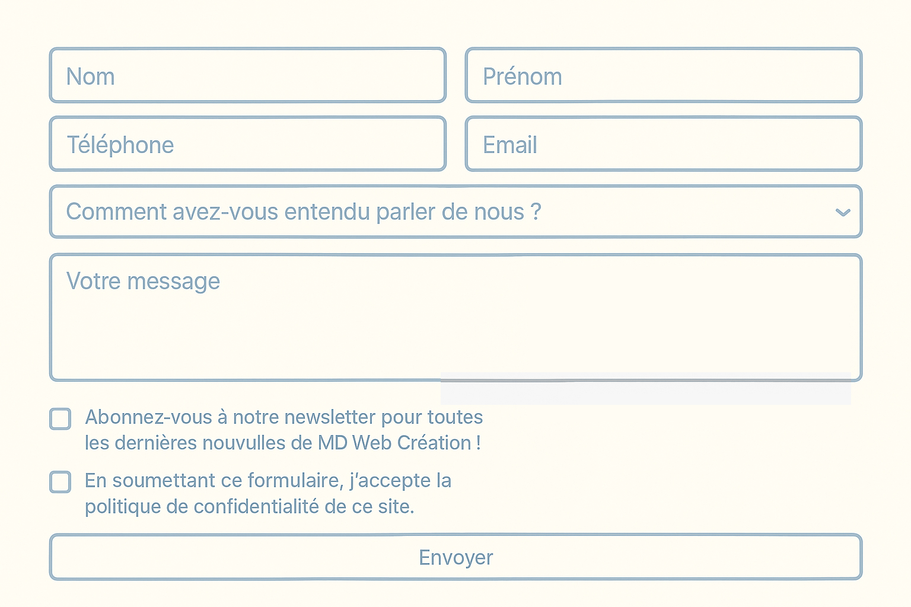The image size is (911, 607).
Task: Check the privacy policy acceptance checkbox
Action: [x=60, y=482]
